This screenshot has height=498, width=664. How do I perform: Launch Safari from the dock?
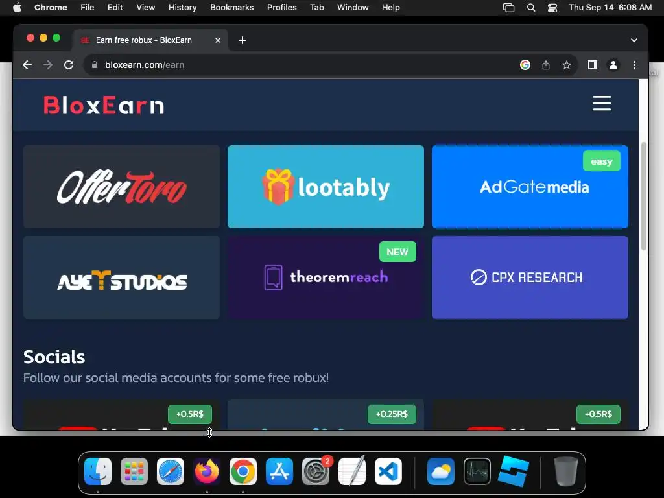[x=171, y=471]
